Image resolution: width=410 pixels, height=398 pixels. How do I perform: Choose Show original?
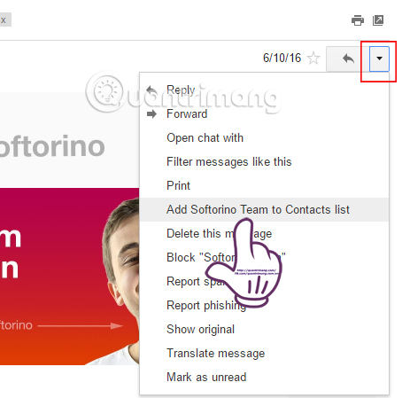(264, 329)
